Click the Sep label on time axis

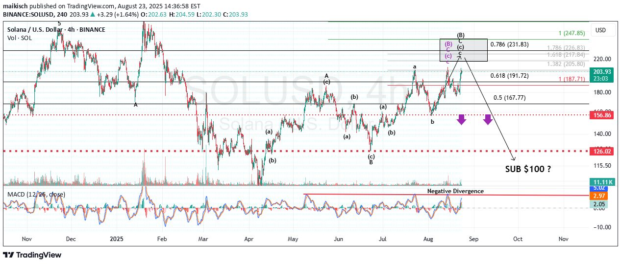point(473,240)
